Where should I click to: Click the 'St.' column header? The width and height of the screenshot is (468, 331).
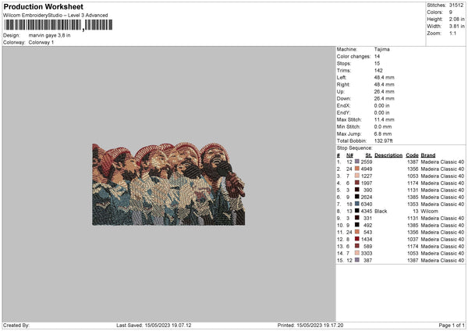click(369, 155)
